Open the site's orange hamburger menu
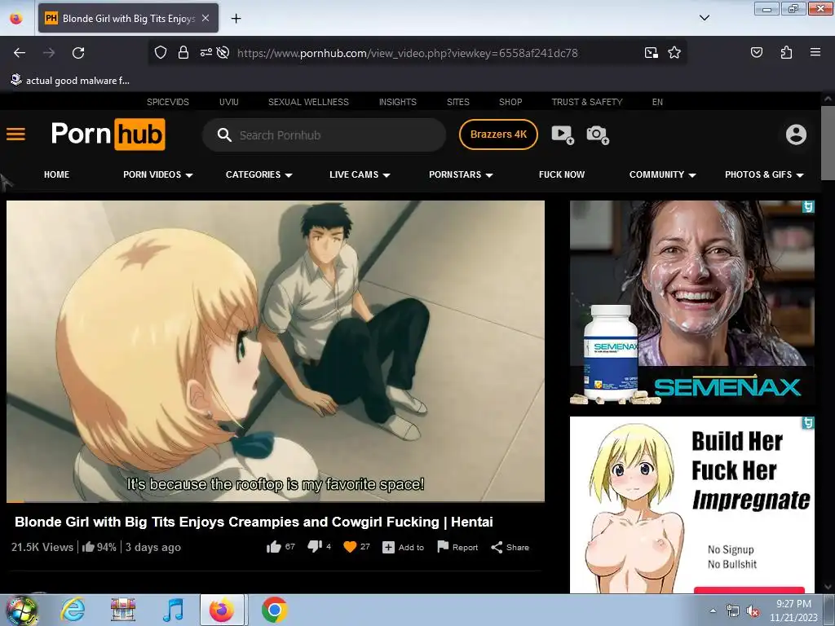Viewport: 835px width, 626px height. pyautogui.click(x=15, y=134)
